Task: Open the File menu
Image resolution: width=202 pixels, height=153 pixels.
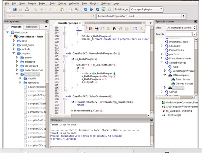Action: [7, 4]
